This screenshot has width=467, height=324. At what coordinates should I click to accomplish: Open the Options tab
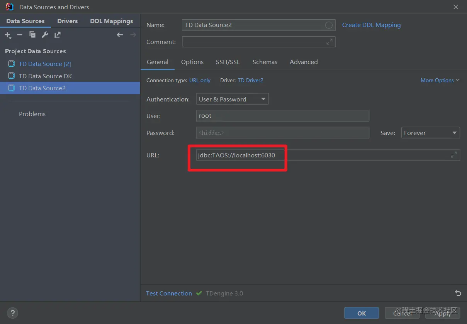[x=192, y=62]
